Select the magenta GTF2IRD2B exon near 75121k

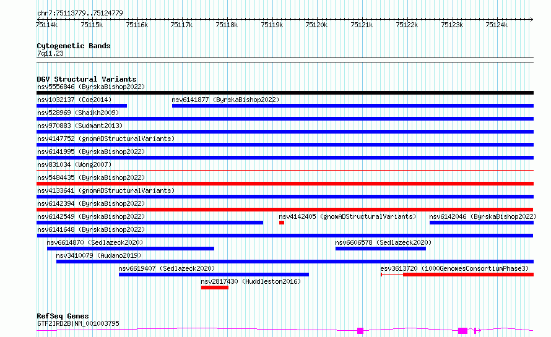pyautogui.click(x=360, y=331)
